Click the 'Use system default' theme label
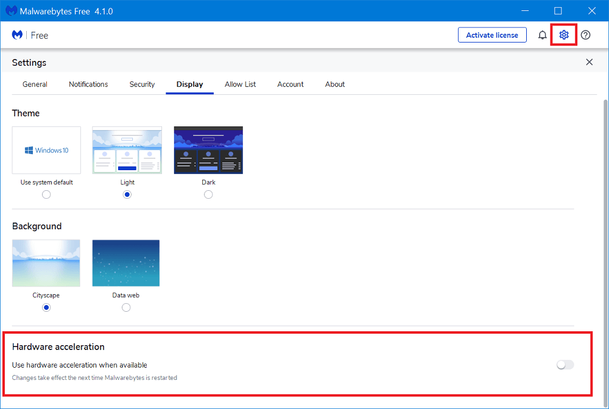 [x=47, y=182]
